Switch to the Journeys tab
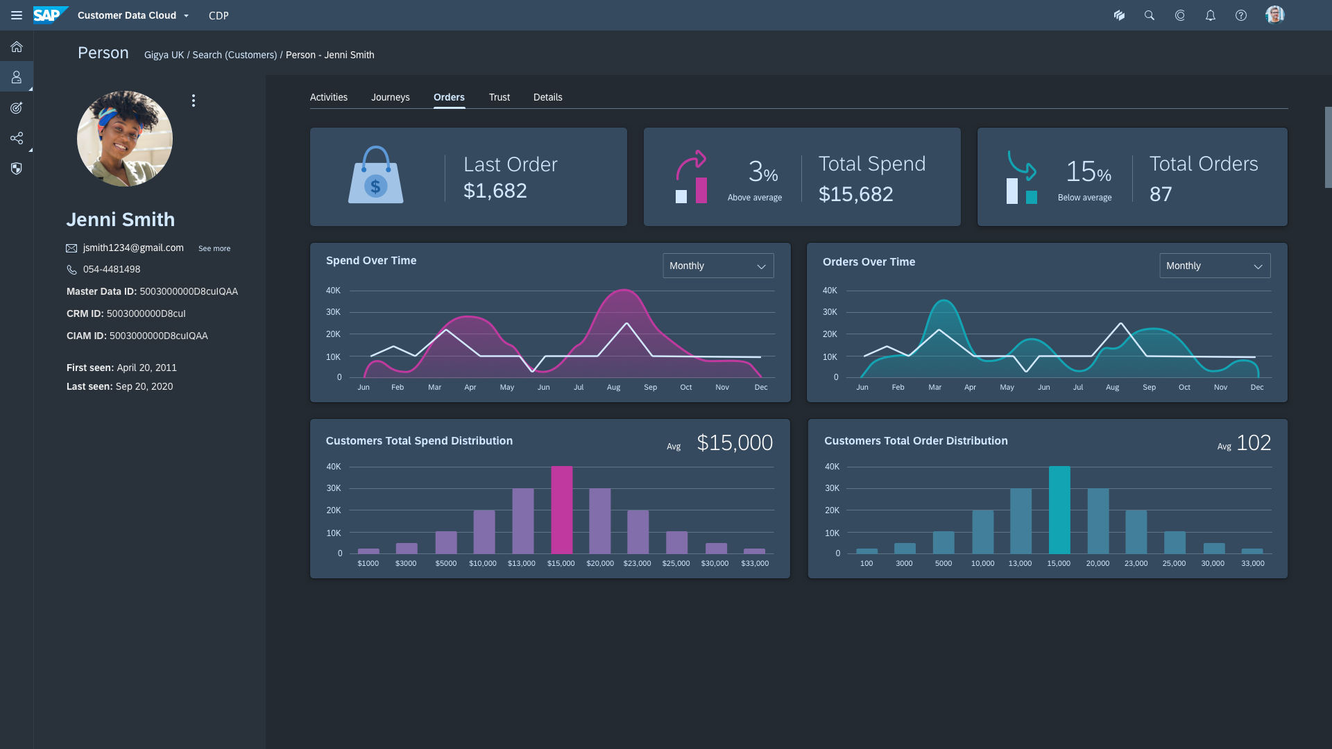 [x=390, y=97]
